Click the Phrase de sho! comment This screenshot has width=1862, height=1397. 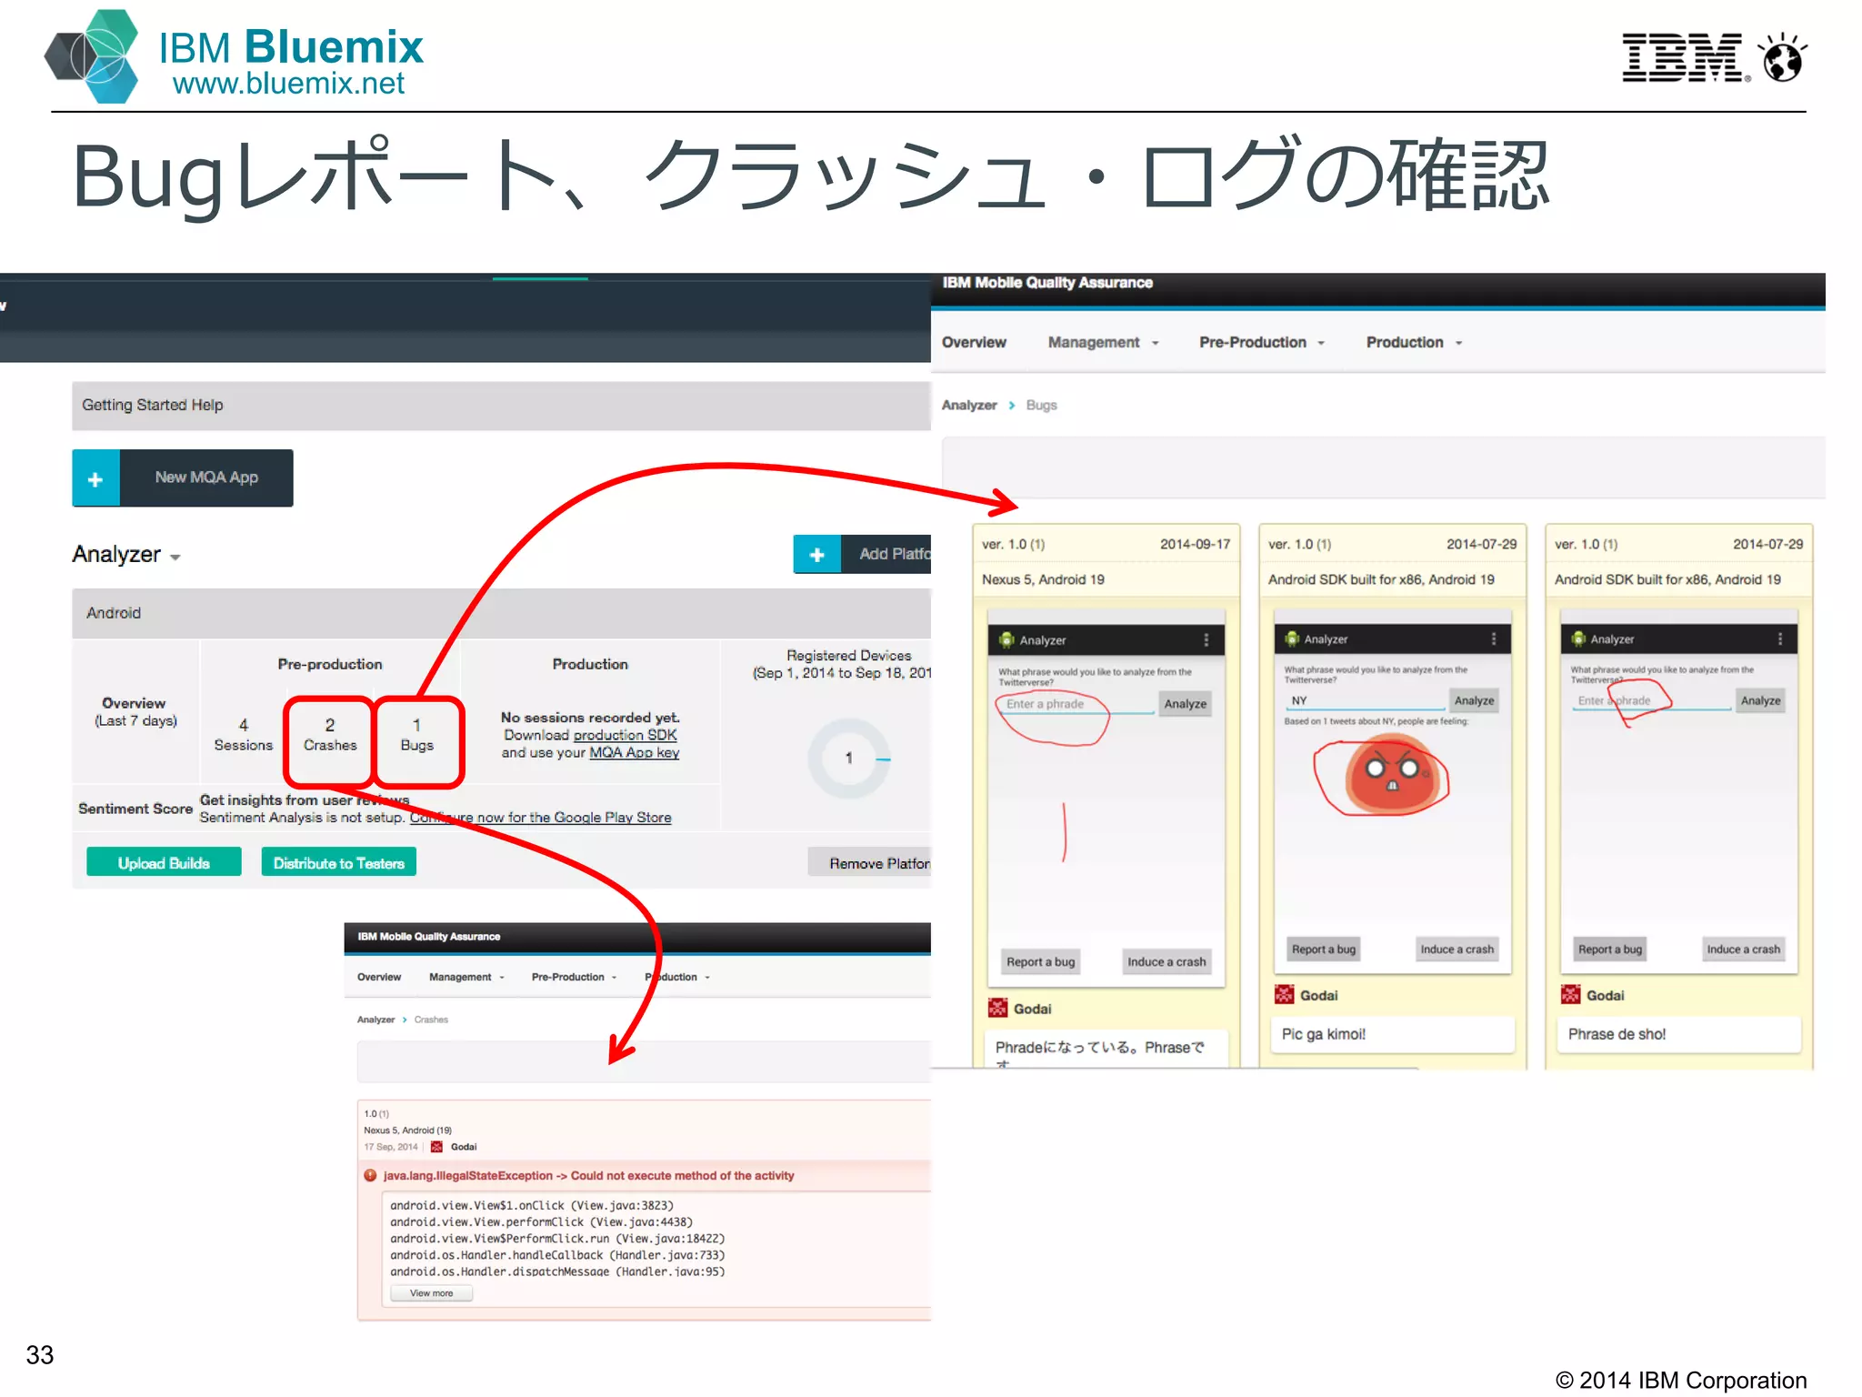1679,1034
